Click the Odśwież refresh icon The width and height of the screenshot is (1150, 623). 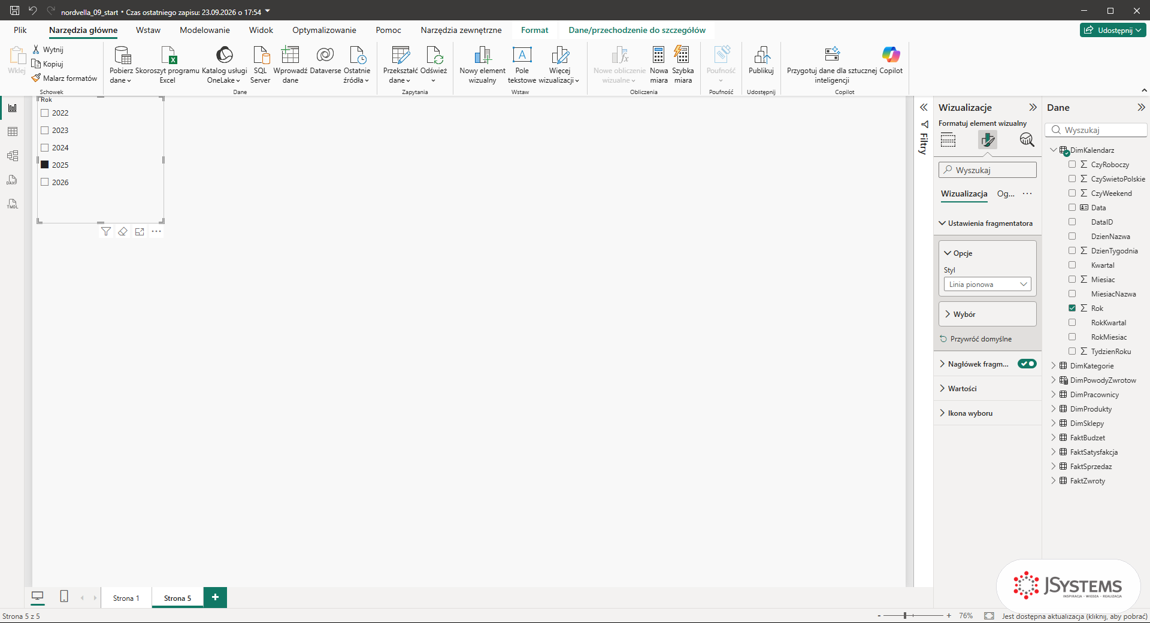pyautogui.click(x=434, y=55)
